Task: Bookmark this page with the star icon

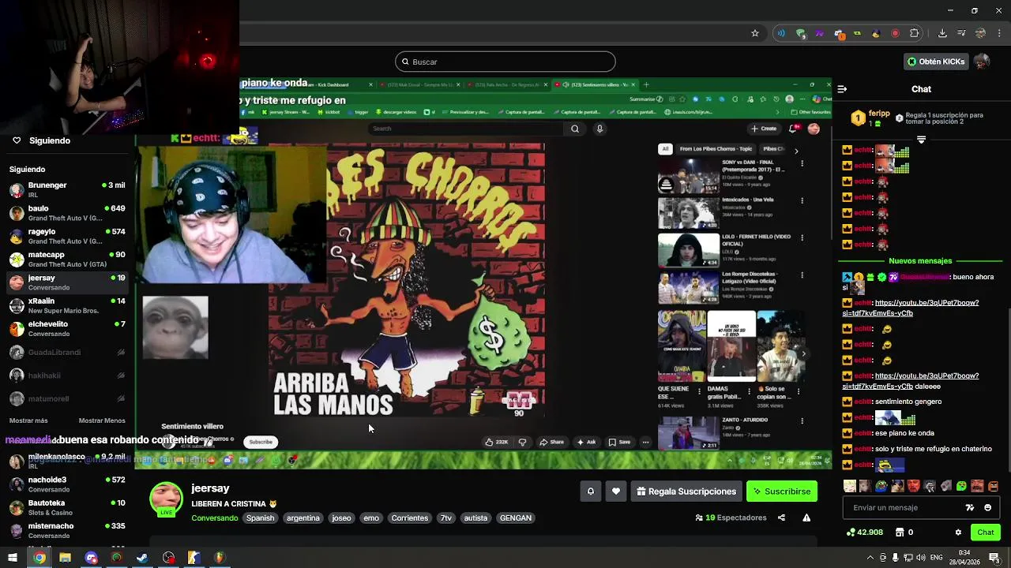Action: pos(755,33)
